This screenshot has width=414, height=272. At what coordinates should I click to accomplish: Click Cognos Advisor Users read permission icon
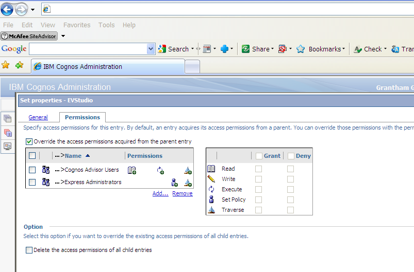[132, 170]
